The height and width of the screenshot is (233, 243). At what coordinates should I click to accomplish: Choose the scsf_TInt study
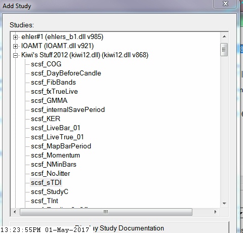[45, 201]
